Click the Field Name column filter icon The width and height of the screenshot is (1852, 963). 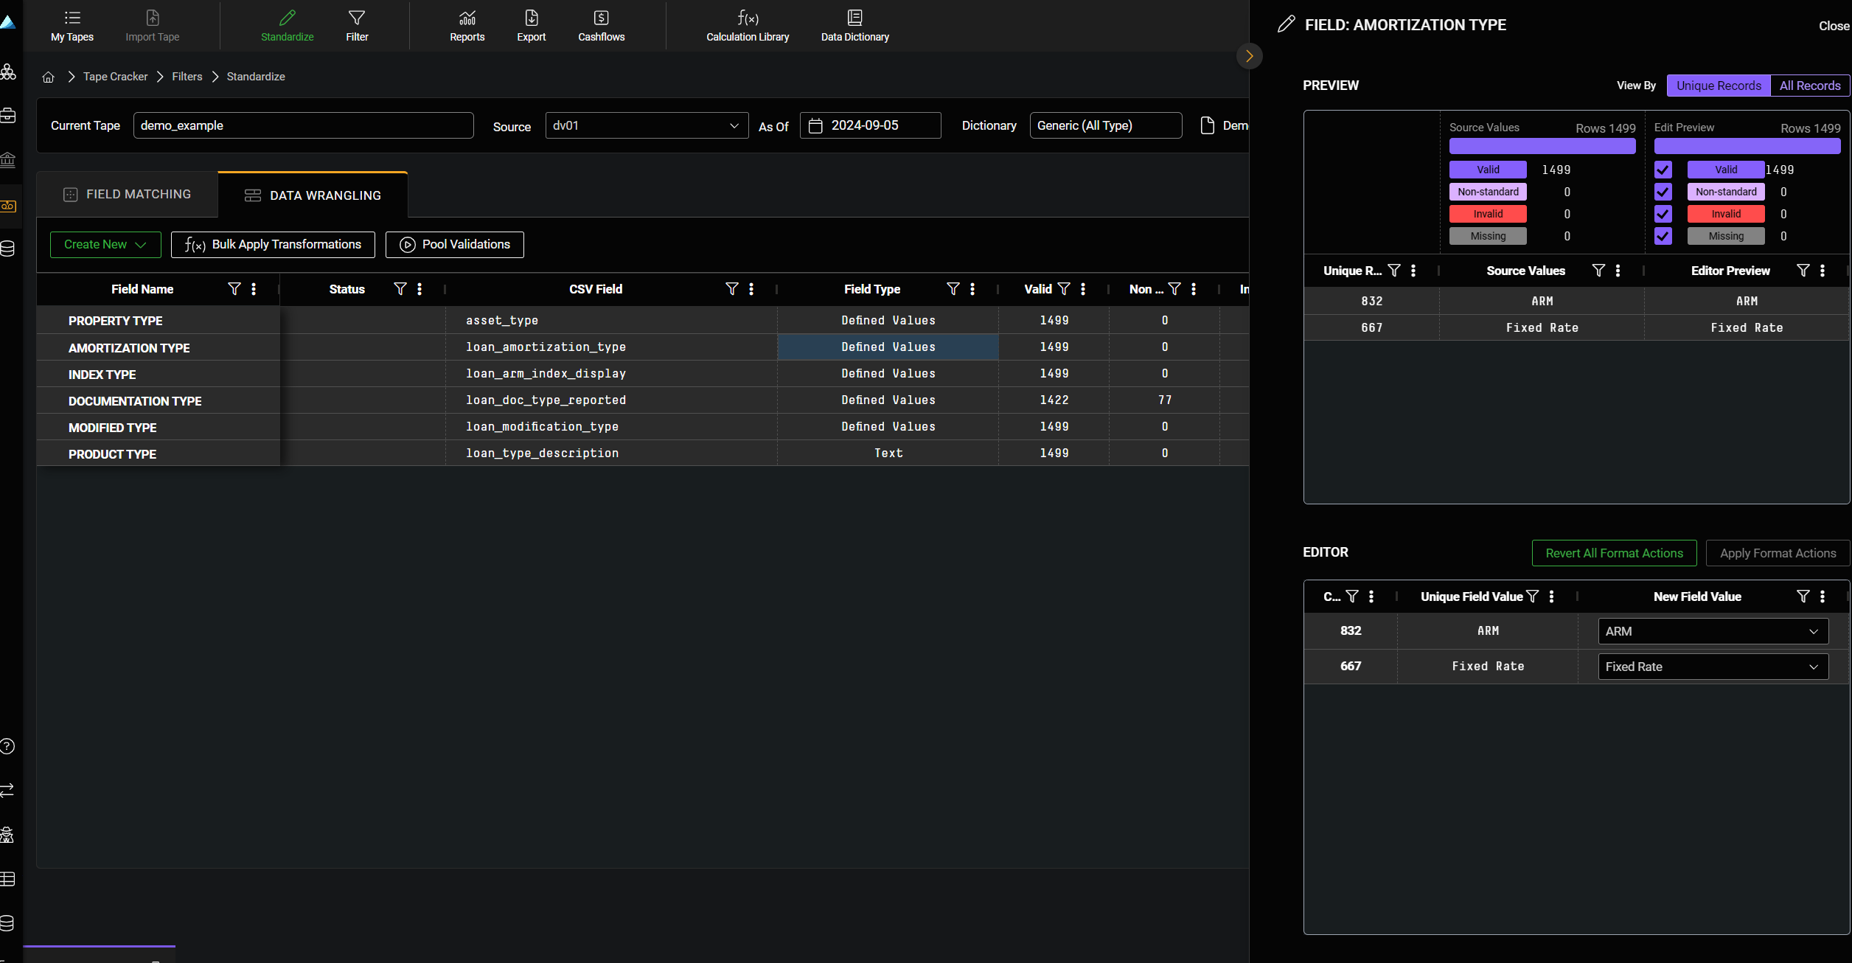point(234,289)
